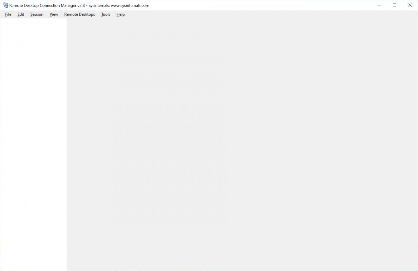Open the Session menu
The width and height of the screenshot is (418, 271).
[x=37, y=14]
